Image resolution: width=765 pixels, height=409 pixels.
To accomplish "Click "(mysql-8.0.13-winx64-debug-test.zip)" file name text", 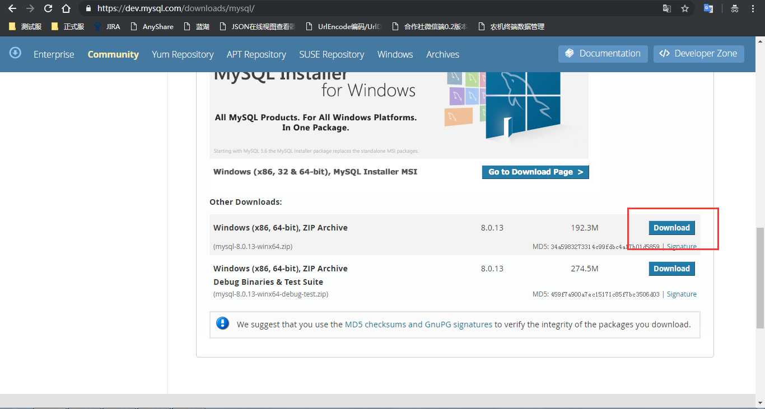I will [x=270, y=294].
